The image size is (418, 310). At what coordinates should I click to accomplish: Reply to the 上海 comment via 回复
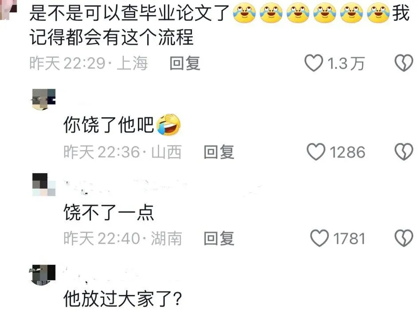tap(185, 63)
